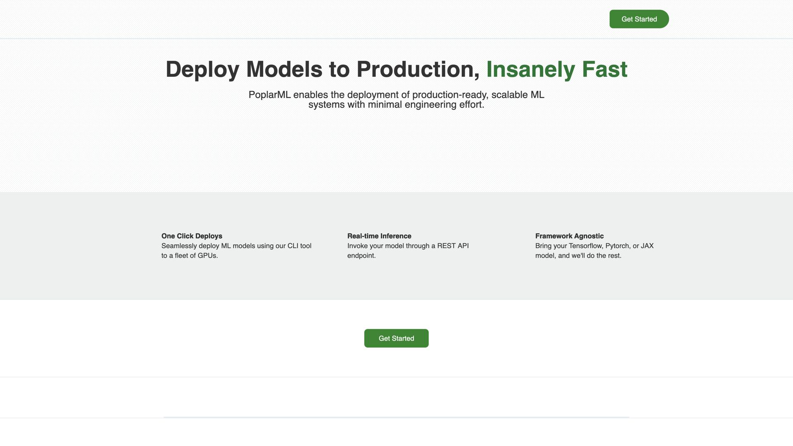Click the word 'JAX' in framework description
Viewport: 793px width, 446px height.
(647, 246)
